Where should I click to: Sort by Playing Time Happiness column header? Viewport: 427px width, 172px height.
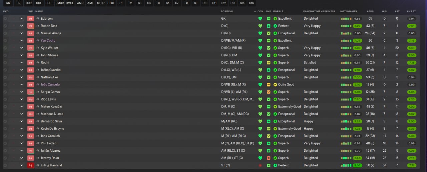point(319,11)
